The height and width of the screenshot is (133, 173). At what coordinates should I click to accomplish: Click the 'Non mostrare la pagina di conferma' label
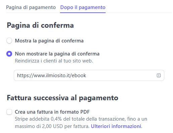(57, 54)
